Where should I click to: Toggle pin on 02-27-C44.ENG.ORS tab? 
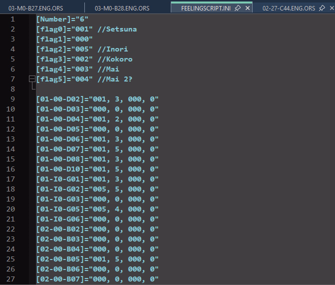click(322, 8)
